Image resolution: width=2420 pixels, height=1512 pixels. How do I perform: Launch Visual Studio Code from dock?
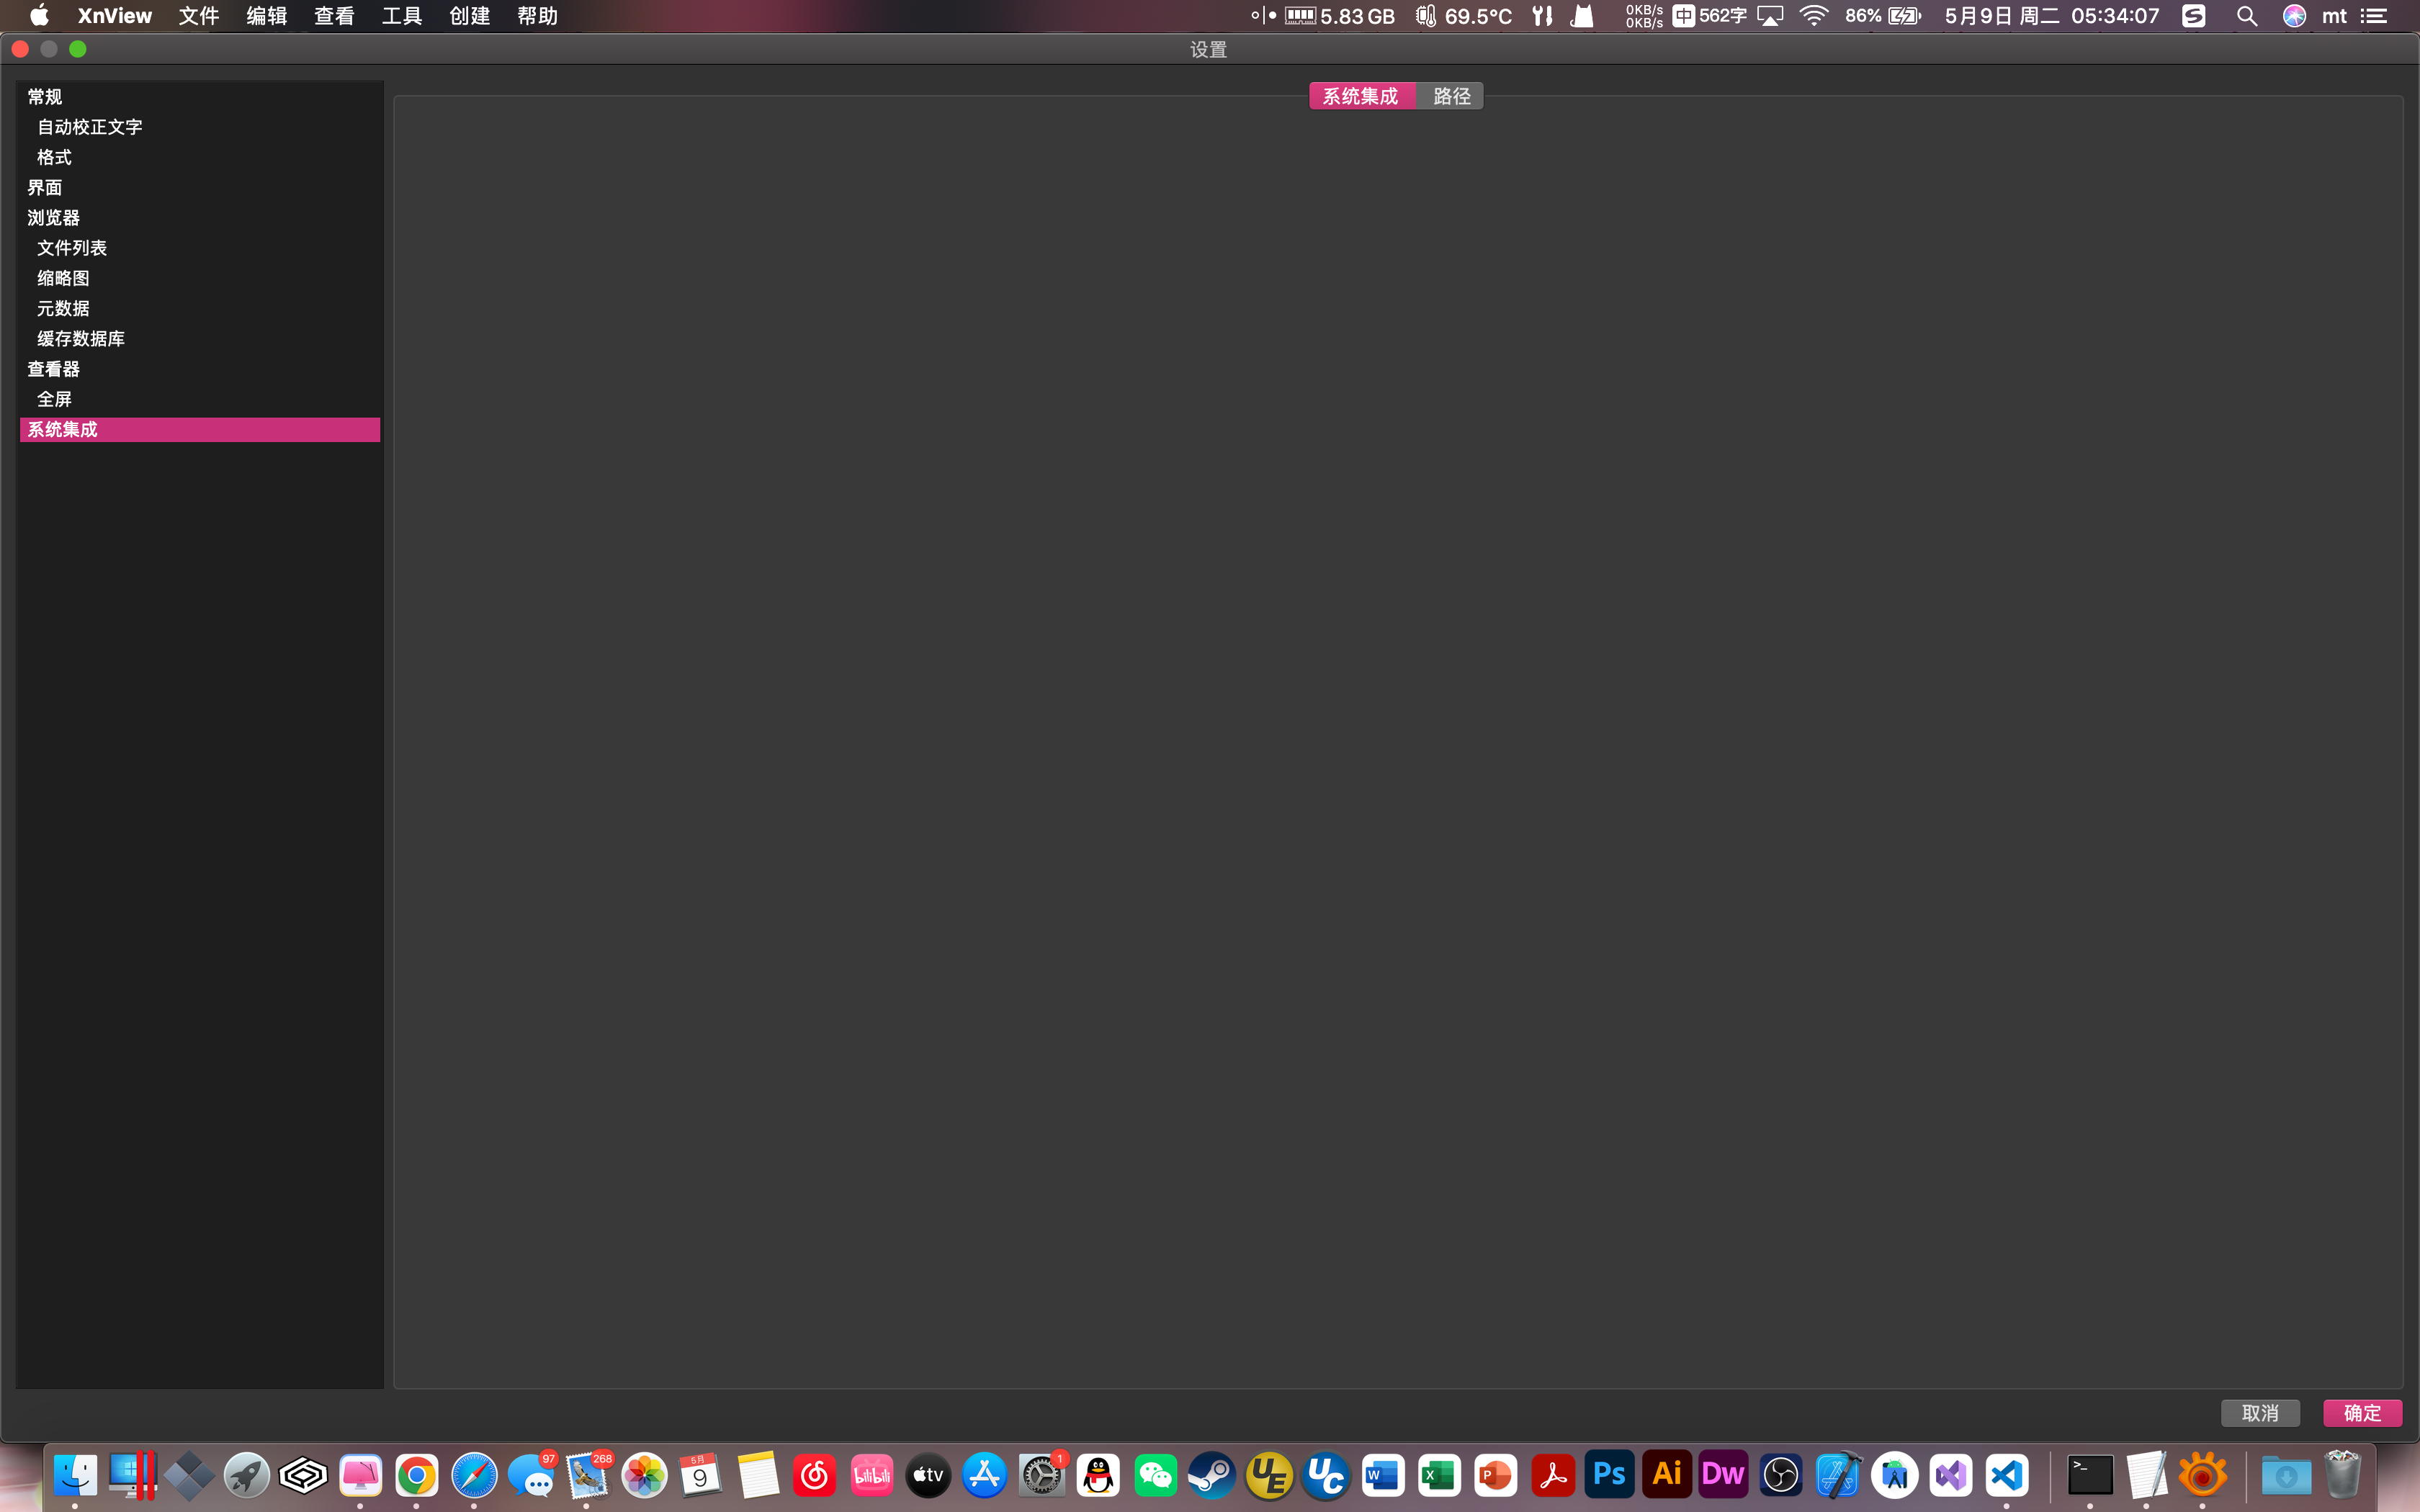point(2007,1475)
